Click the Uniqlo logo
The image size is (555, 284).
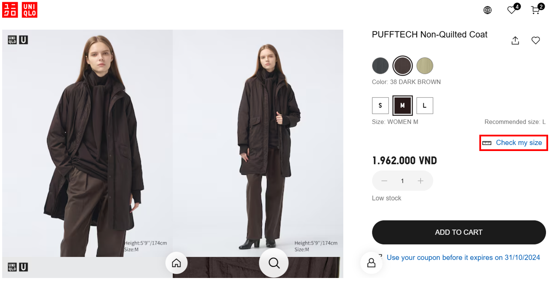tap(20, 9)
